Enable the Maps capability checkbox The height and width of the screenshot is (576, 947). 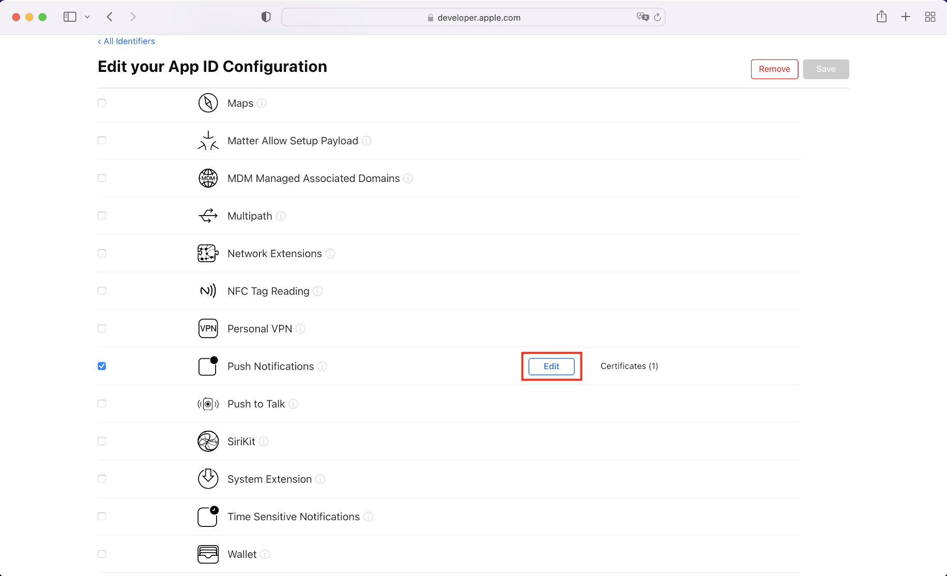[x=102, y=103]
